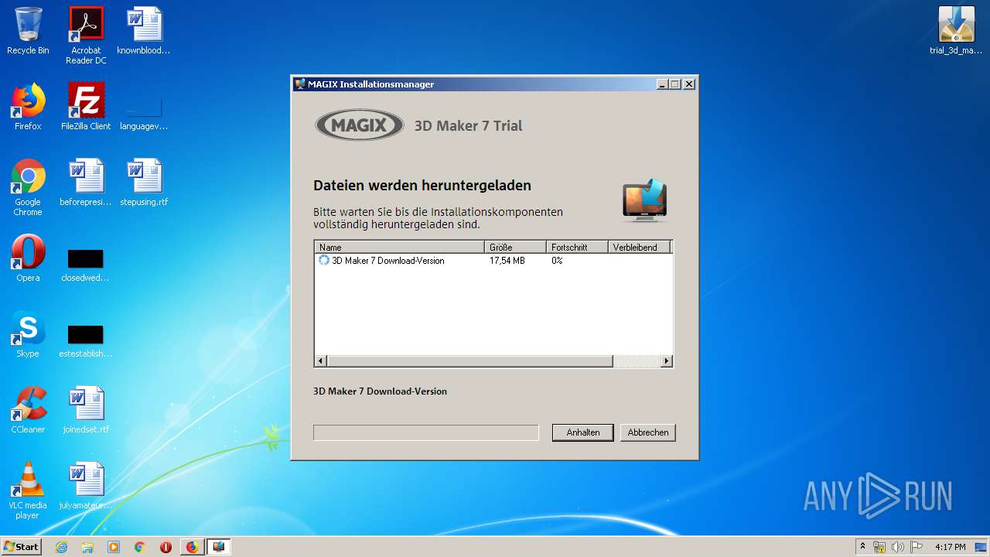Select the trial_3d_ma installer icon
This screenshot has width=990, height=557.
tap(956, 31)
